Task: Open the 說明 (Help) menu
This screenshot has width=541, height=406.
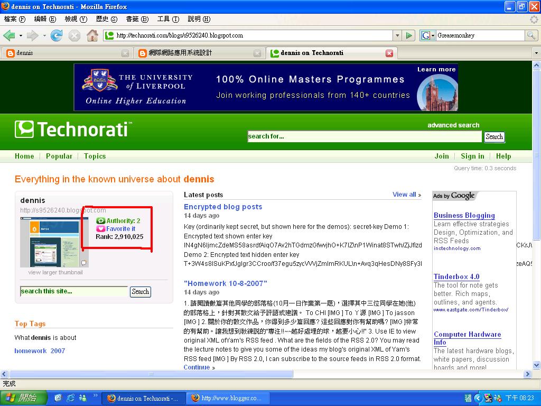Action: [x=199, y=19]
